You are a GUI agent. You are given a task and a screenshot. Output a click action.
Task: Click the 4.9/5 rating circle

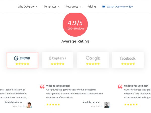[75, 24]
